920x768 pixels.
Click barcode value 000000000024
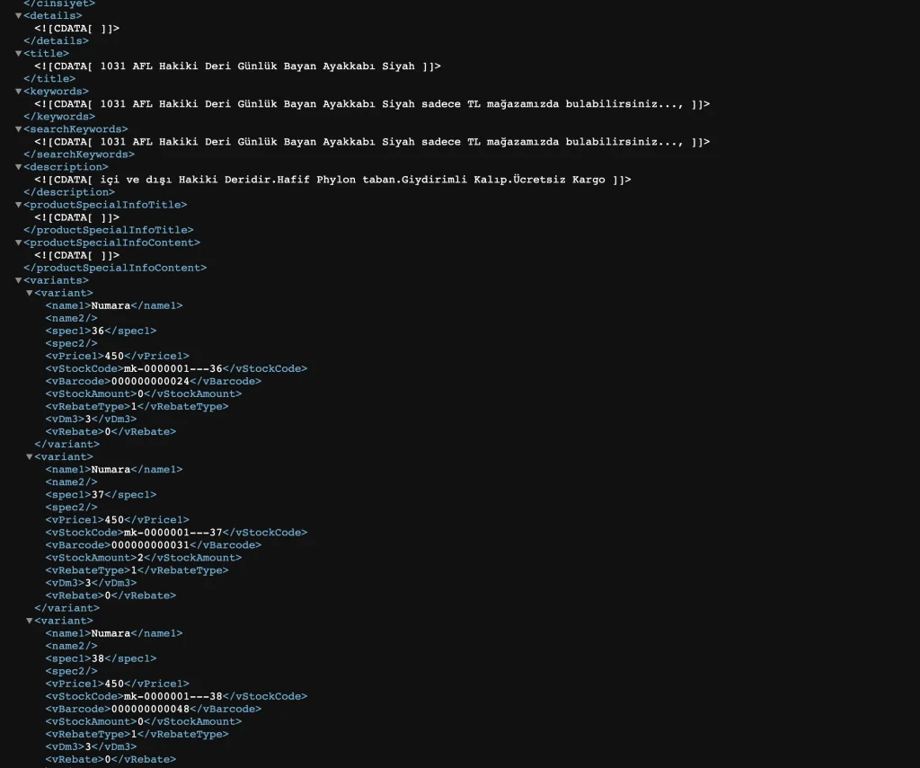click(149, 381)
